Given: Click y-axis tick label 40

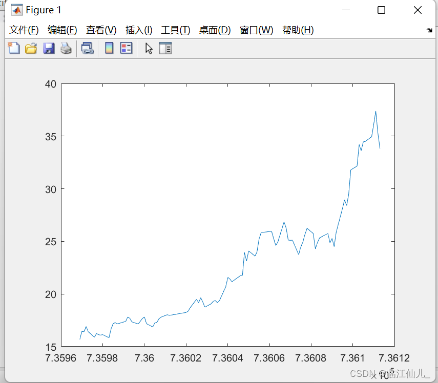Looking at the screenshot, I should (51, 84).
